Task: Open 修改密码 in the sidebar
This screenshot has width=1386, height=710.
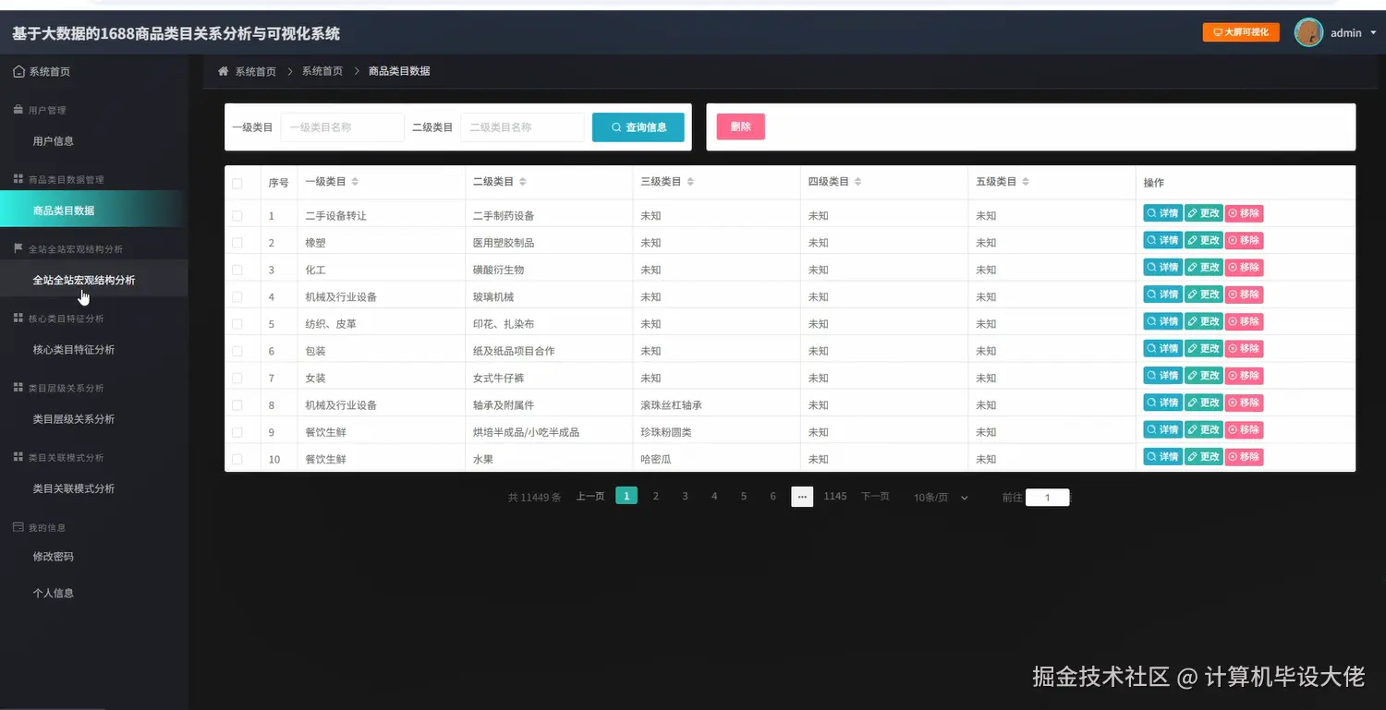Action: [53, 556]
